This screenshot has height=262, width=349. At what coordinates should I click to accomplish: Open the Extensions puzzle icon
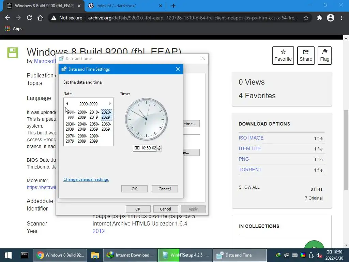pyautogui.click(x=320, y=18)
